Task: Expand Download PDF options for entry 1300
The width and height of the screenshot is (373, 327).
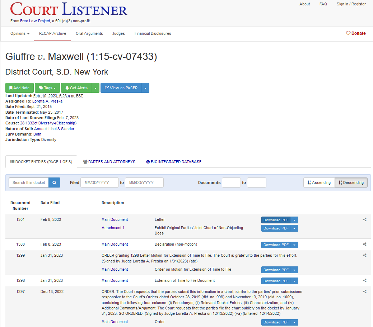Action: coord(294,245)
